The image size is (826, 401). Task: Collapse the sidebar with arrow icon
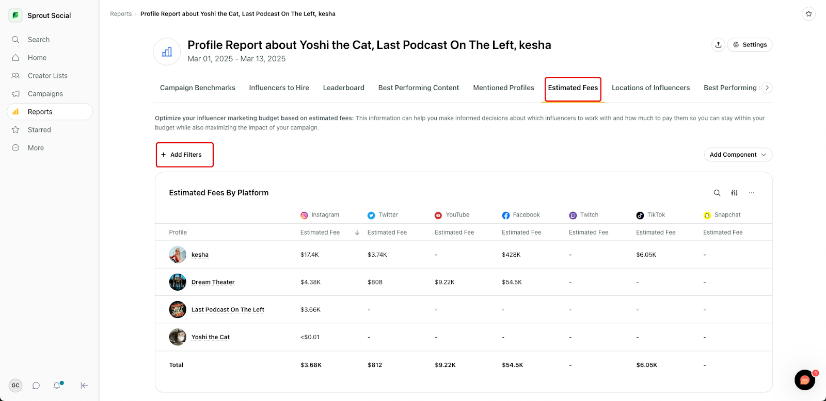(x=84, y=386)
